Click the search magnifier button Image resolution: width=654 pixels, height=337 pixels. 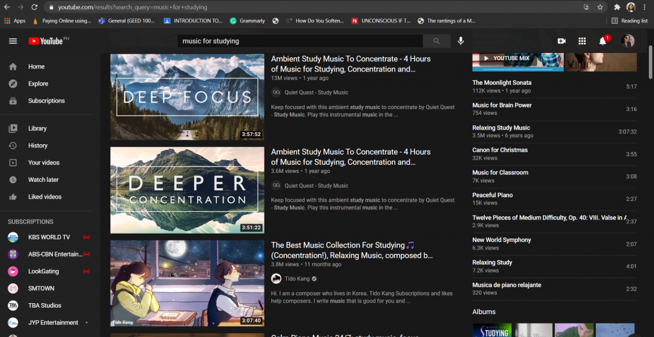436,41
